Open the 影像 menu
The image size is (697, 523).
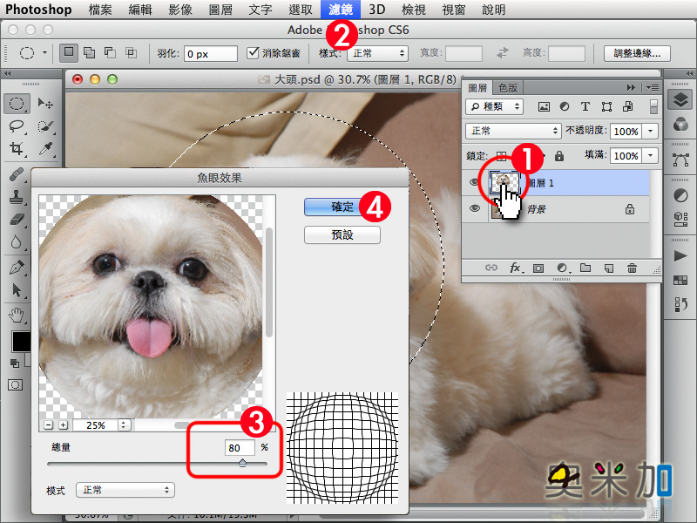click(x=180, y=10)
